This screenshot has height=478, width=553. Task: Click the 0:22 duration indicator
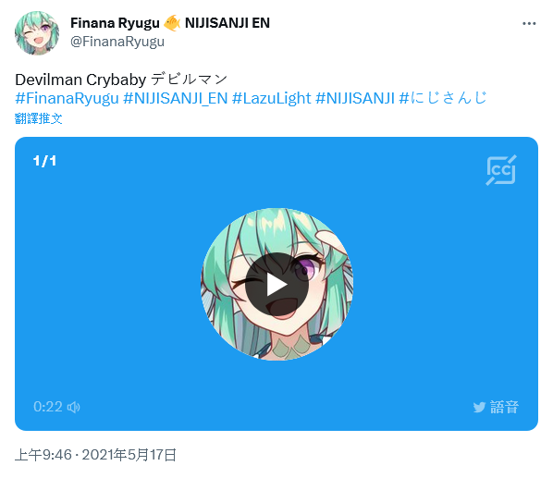coord(48,407)
